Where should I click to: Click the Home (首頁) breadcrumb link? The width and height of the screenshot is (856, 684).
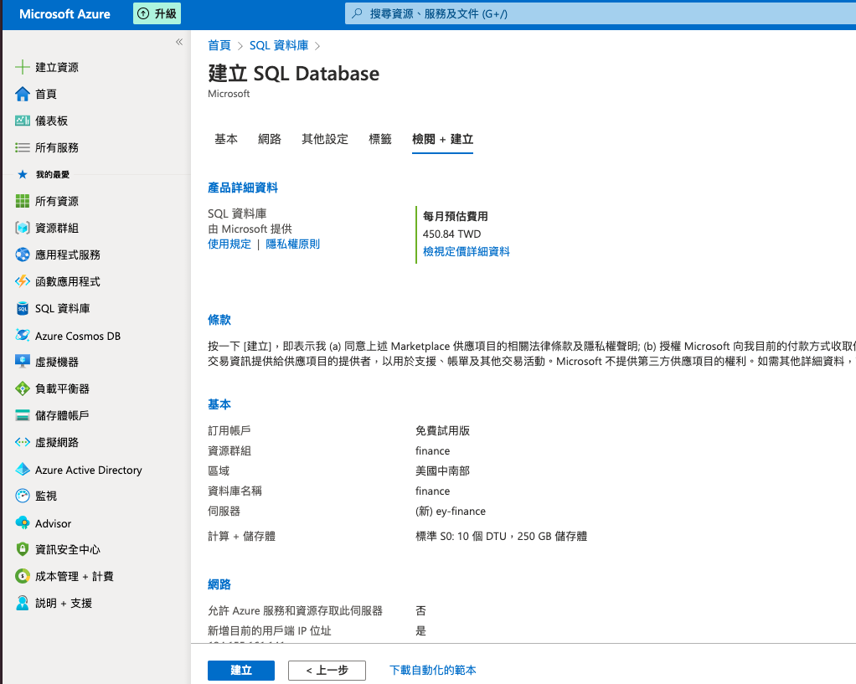tap(219, 45)
